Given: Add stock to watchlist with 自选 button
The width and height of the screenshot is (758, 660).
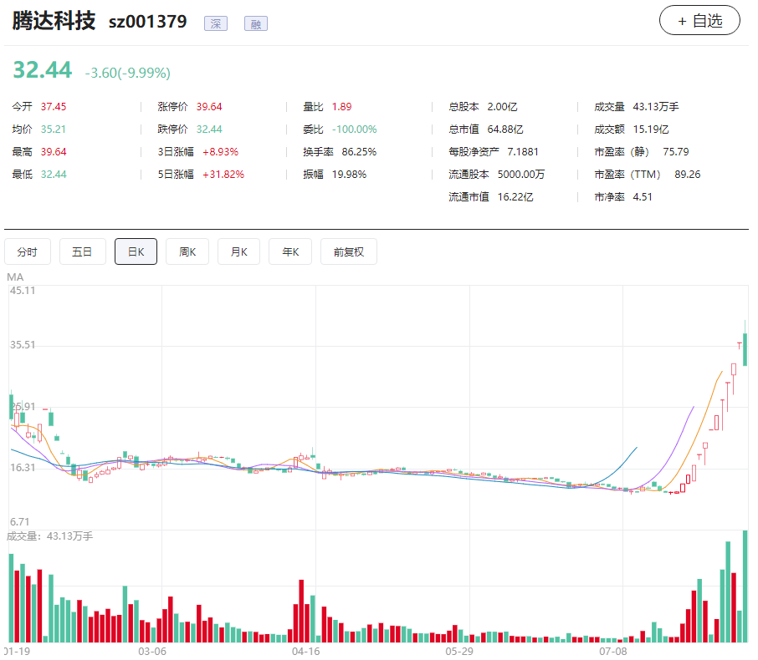Looking at the screenshot, I should [699, 20].
